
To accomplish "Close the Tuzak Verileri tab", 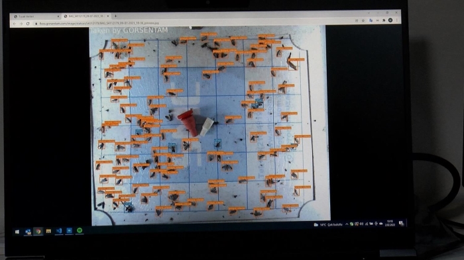I will [x=58, y=17].
